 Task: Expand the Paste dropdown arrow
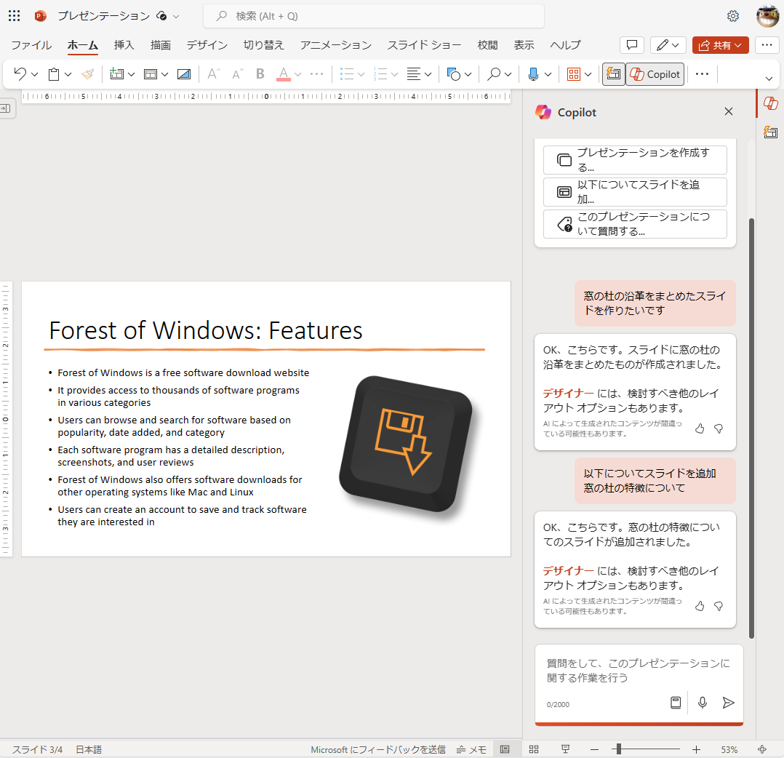pyautogui.click(x=68, y=74)
